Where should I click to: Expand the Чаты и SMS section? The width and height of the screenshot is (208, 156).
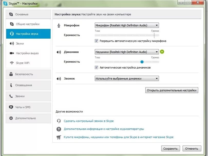tap(29, 107)
